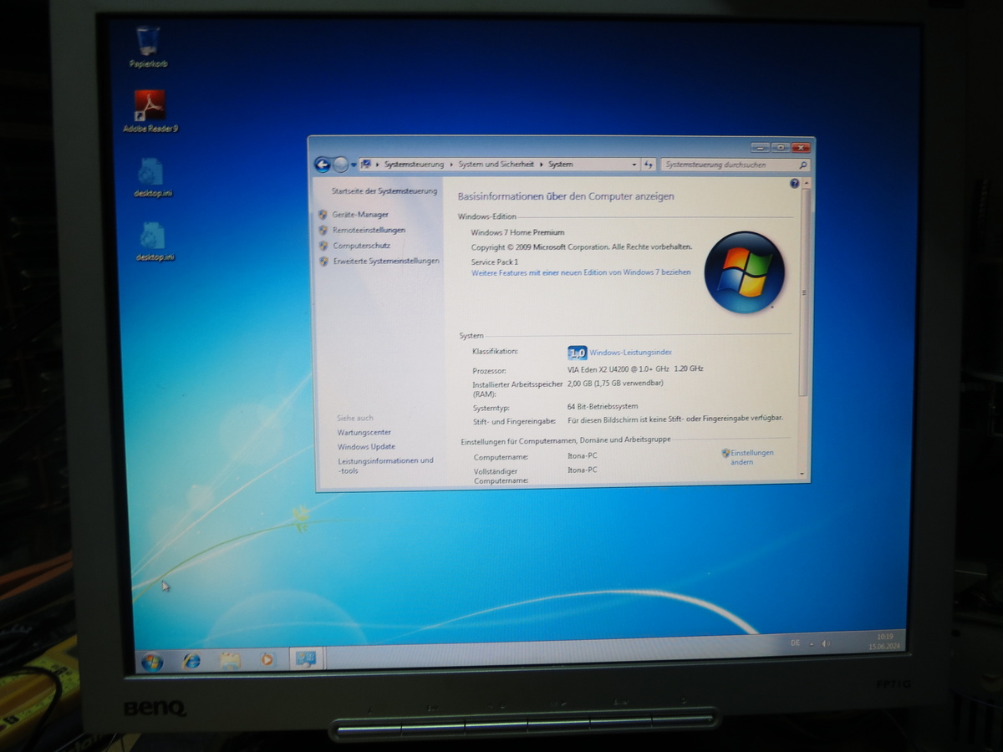Image resolution: width=1003 pixels, height=752 pixels.
Task: Click shield icon beside Geräte-Manager
Action: click(323, 215)
